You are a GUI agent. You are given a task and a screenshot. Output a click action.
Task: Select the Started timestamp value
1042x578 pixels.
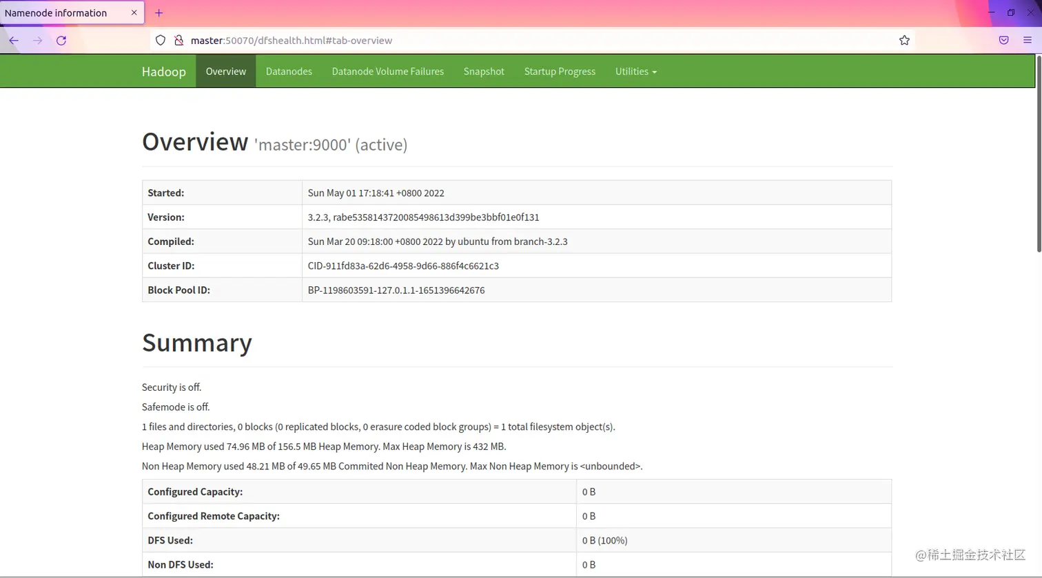tap(376, 193)
